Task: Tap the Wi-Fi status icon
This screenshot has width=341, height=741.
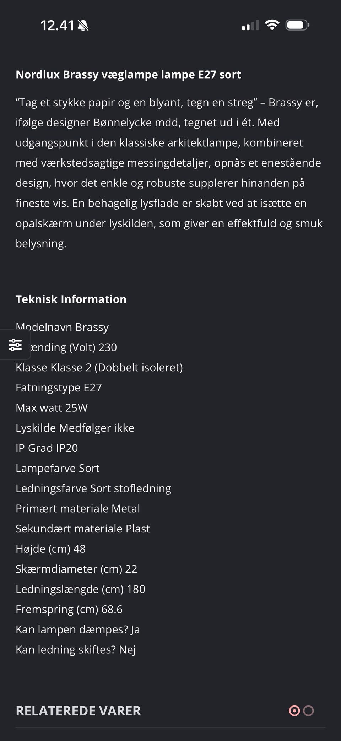Action: pos(272,25)
